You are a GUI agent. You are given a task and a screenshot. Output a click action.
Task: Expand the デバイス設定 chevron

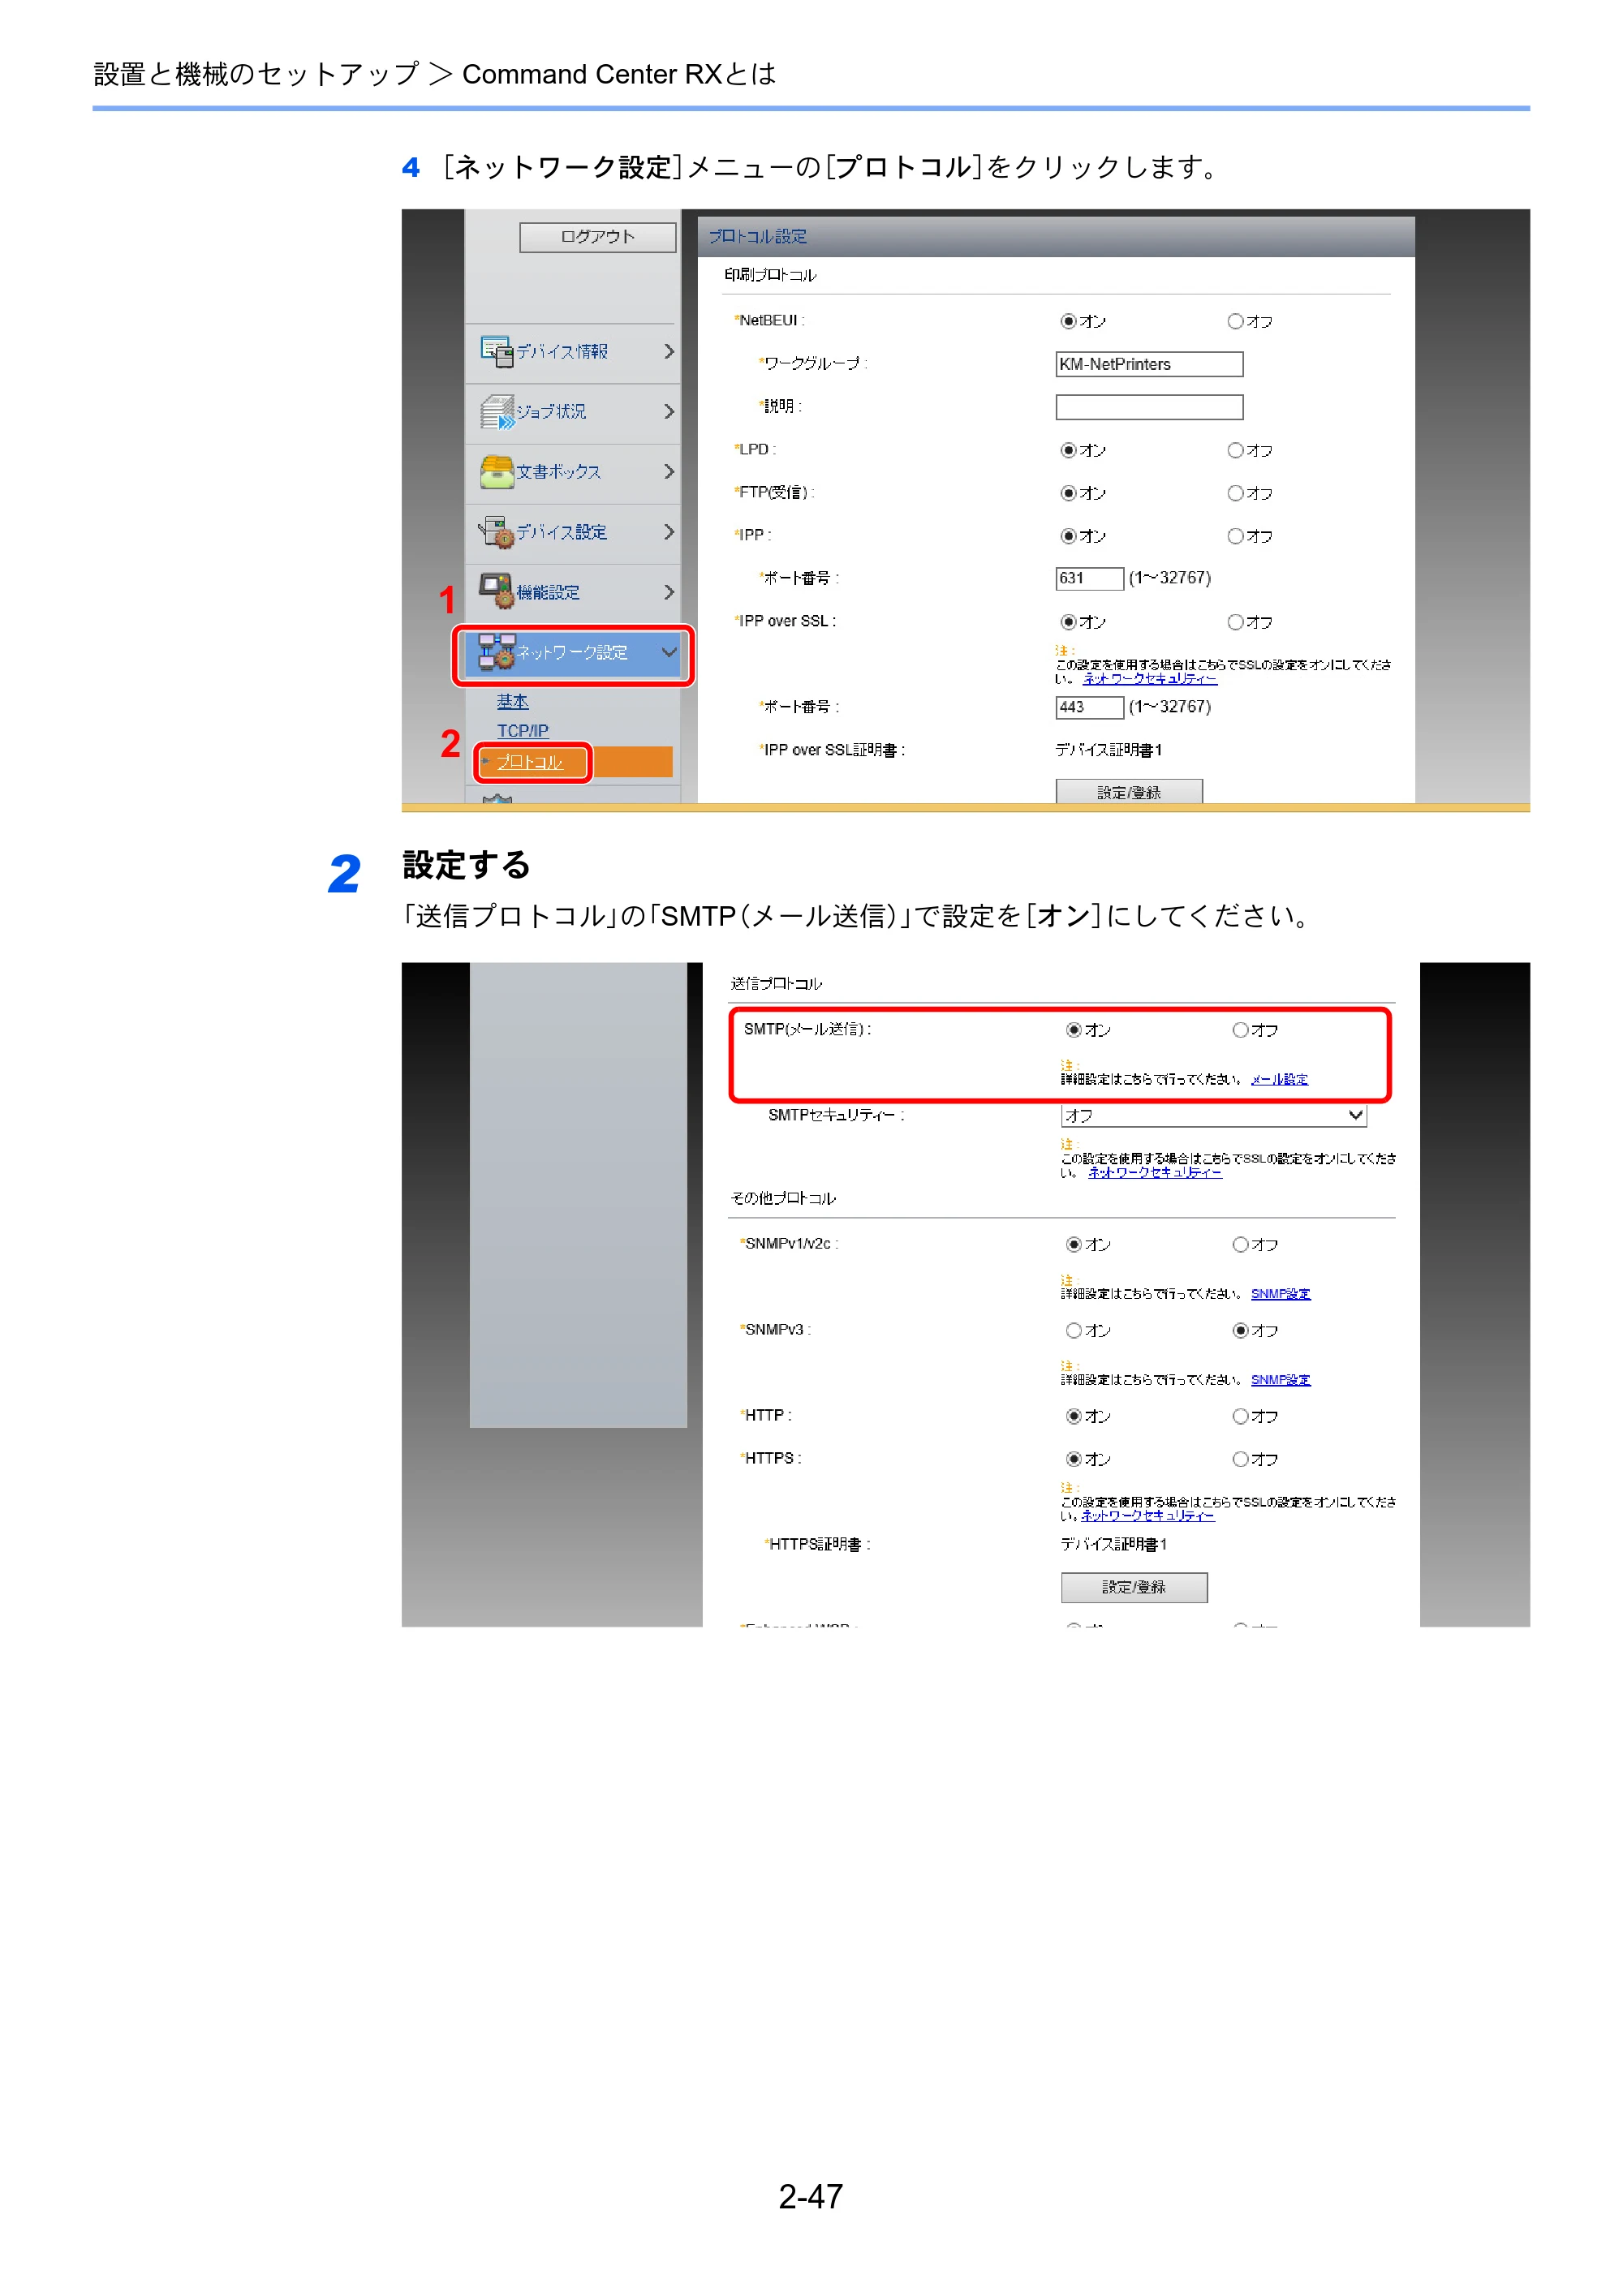click(x=669, y=531)
